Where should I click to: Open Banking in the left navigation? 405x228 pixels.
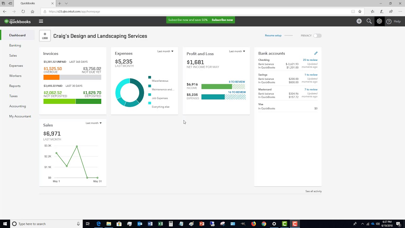point(15,45)
